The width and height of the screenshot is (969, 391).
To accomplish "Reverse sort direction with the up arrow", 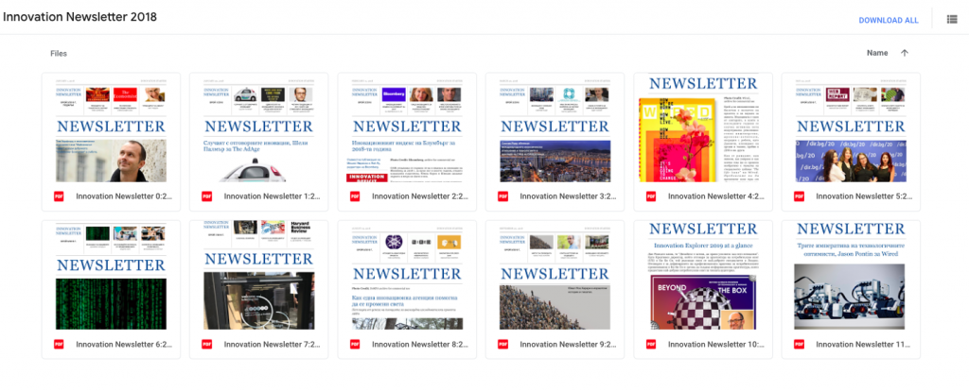I will coord(905,53).
